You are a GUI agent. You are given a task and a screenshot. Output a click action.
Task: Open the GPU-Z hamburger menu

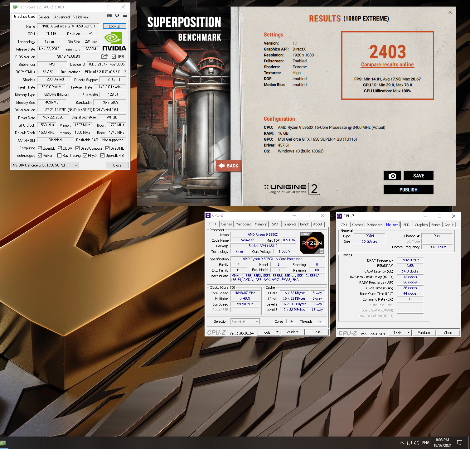pyautogui.click(x=125, y=15)
